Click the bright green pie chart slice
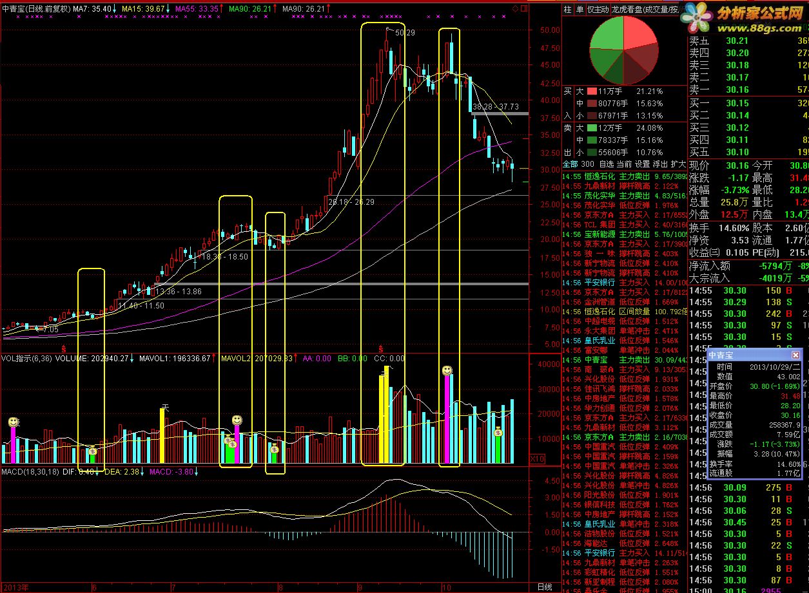The width and height of the screenshot is (809, 593). pyautogui.click(x=608, y=33)
